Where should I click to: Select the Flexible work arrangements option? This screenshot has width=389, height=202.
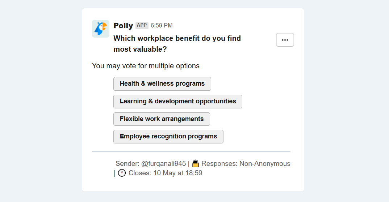tap(162, 119)
